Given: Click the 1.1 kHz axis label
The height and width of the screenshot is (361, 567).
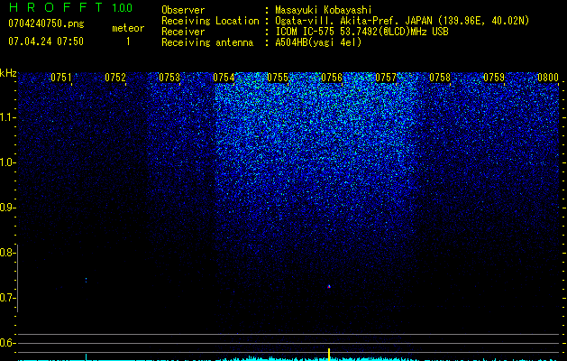Looking at the screenshot, I should coord(7,117).
